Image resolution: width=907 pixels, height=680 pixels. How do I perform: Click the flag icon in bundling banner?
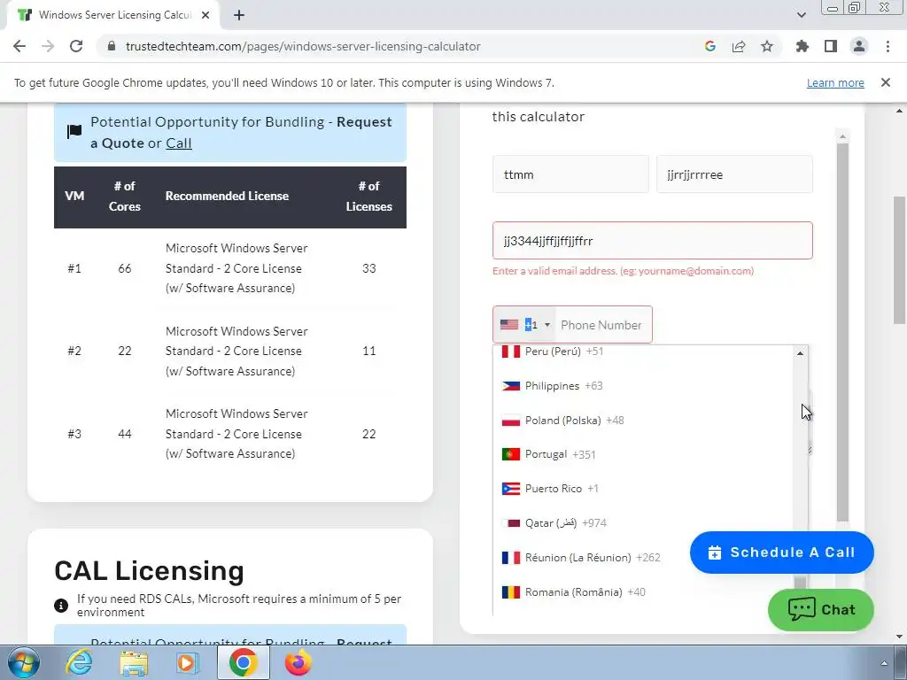pos(74,132)
